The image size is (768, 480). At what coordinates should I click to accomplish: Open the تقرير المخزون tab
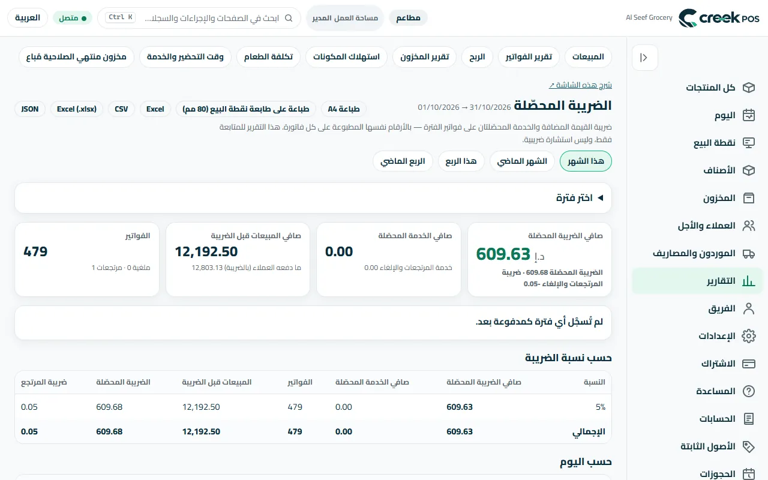click(x=425, y=57)
